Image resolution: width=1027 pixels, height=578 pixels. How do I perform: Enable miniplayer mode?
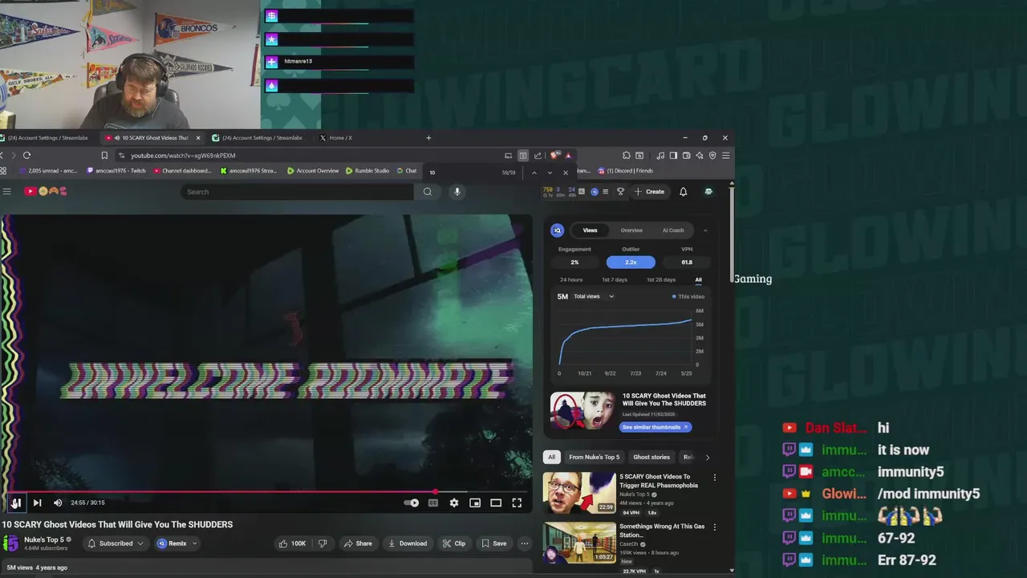point(475,503)
